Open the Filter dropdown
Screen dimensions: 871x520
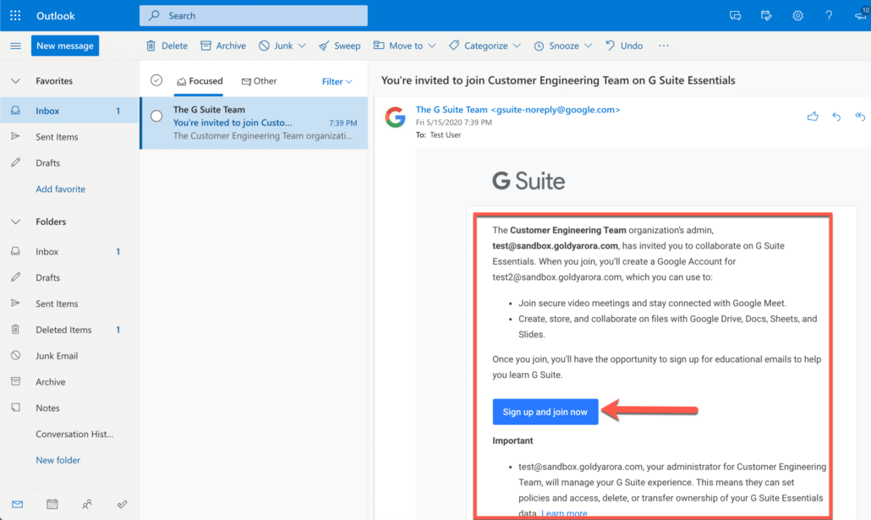(x=337, y=82)
